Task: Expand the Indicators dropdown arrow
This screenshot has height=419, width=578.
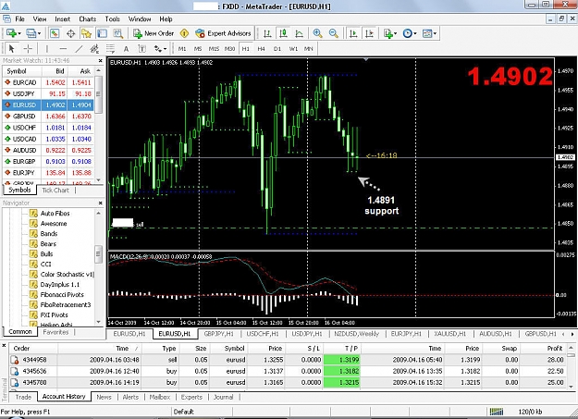Action: [396, 33]
